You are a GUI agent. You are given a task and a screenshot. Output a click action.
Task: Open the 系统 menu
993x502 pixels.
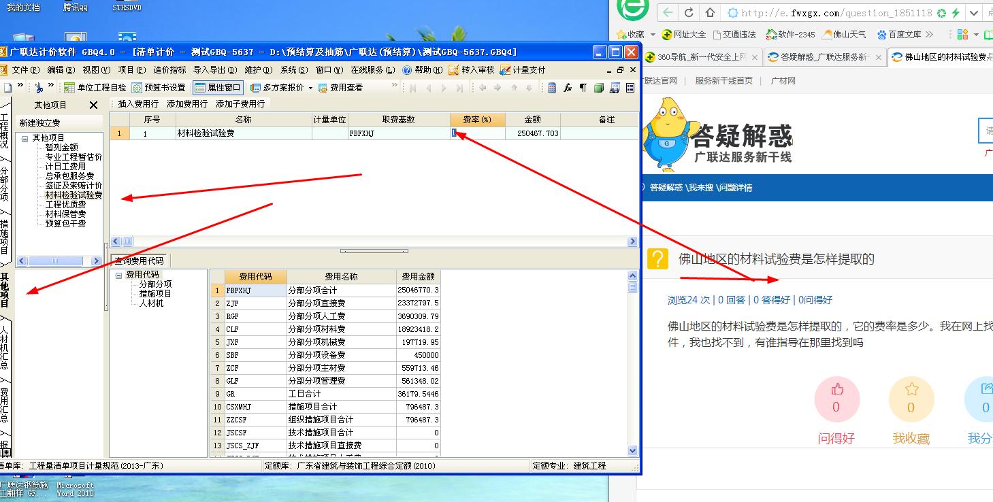[294, 69]
